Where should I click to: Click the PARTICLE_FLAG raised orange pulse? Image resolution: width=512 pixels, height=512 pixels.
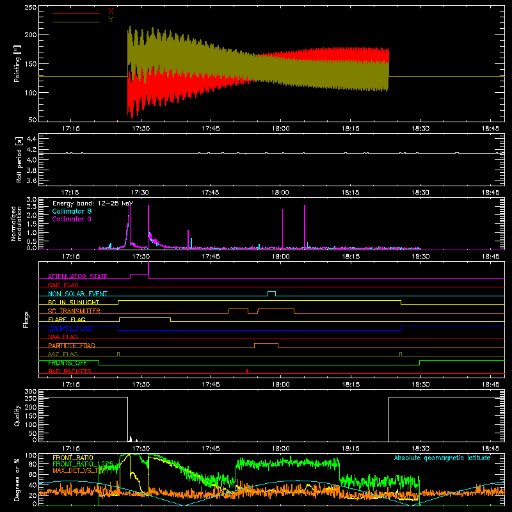click(x=266, y=346)
